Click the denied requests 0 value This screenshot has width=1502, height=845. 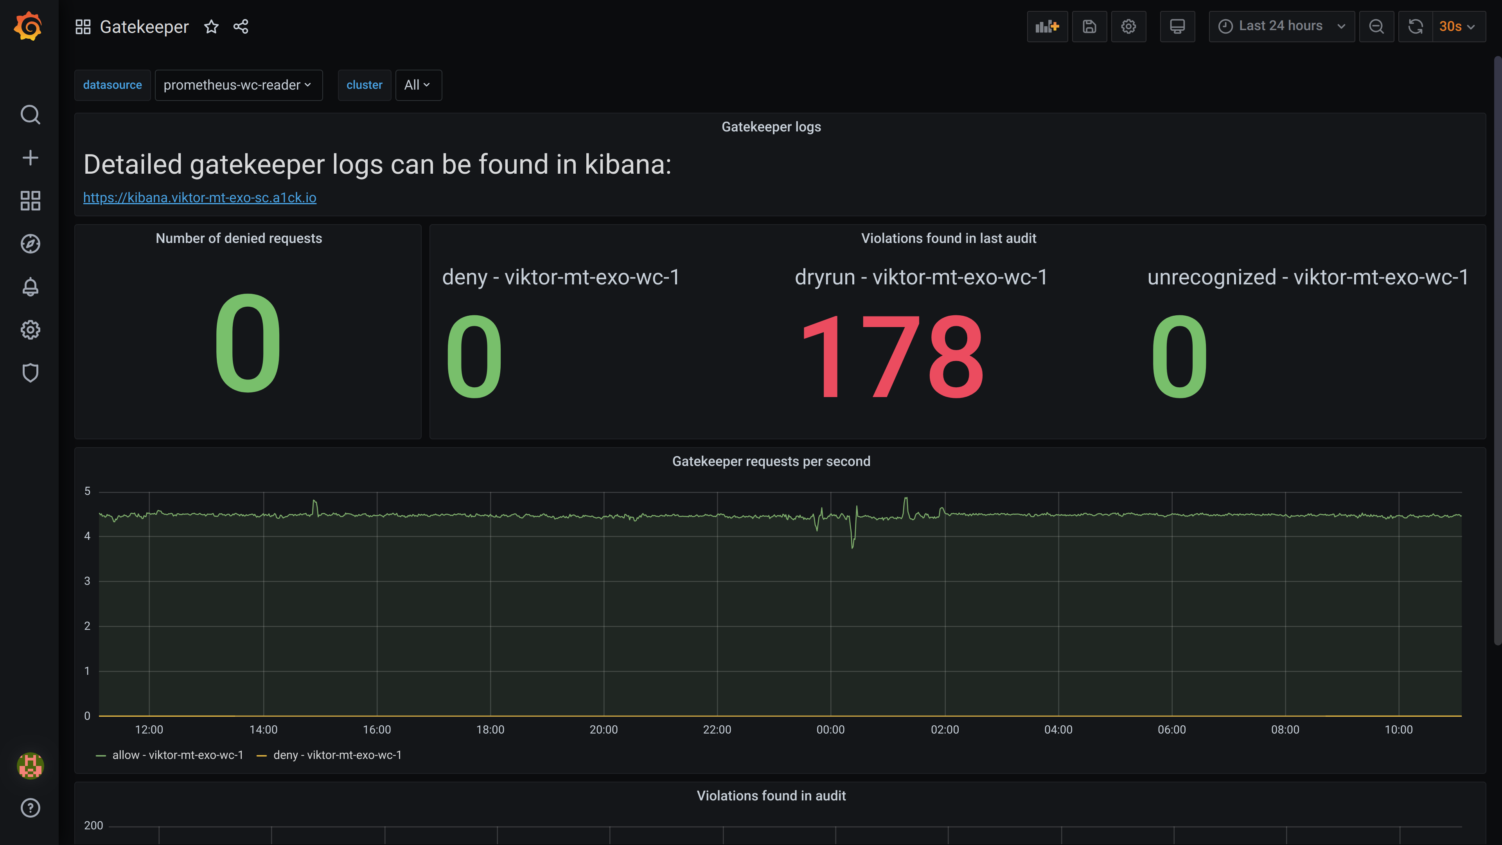[248, 343]
